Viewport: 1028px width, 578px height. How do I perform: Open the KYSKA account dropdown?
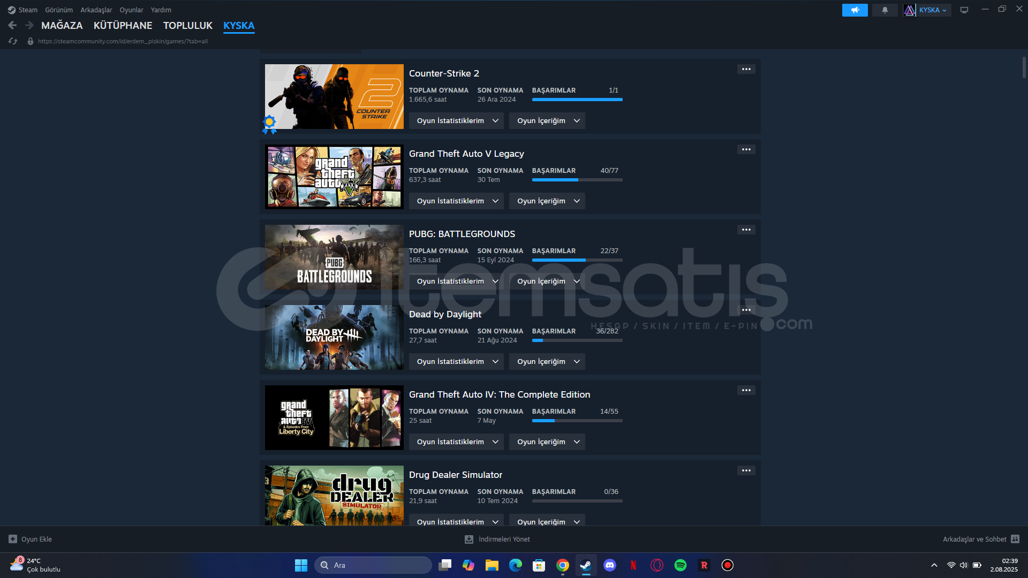tap(933, 10)
